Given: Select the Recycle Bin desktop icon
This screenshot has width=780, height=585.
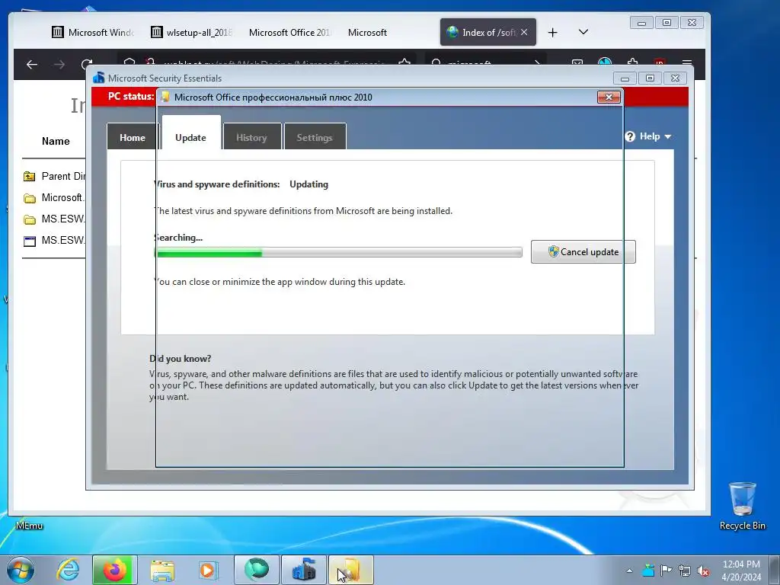Looking at the screenshot, I should coord(742,506).
